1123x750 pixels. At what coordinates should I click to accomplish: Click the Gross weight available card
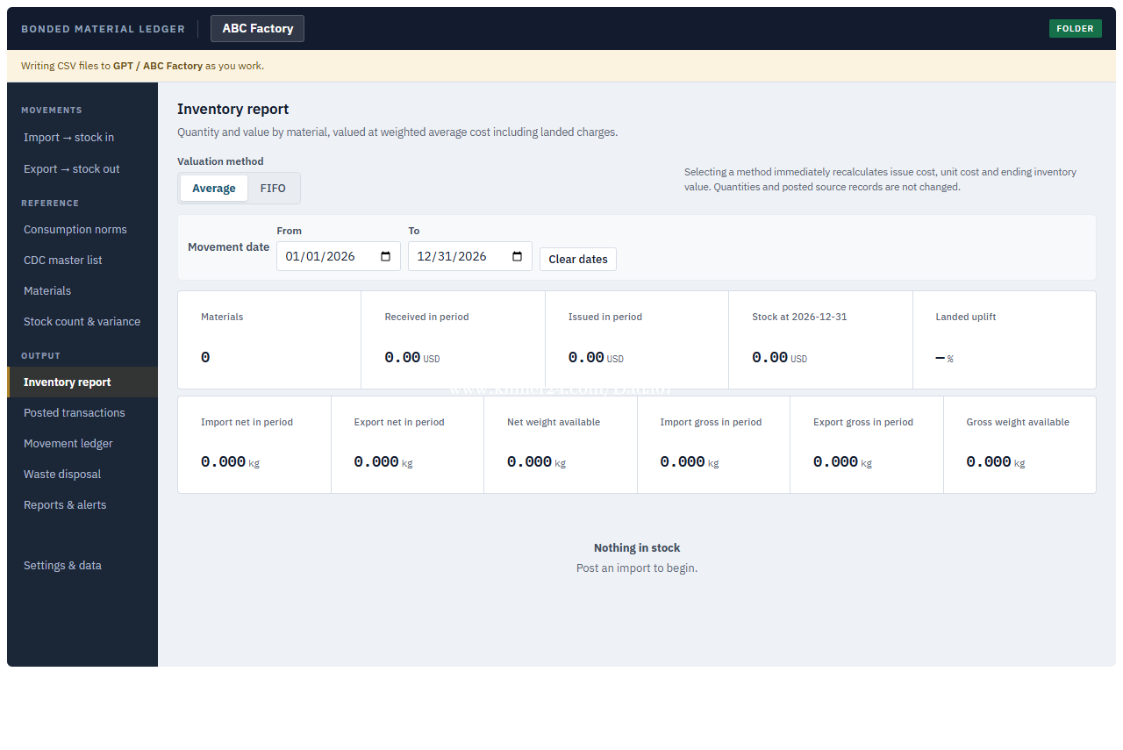tap(1019, 445)
